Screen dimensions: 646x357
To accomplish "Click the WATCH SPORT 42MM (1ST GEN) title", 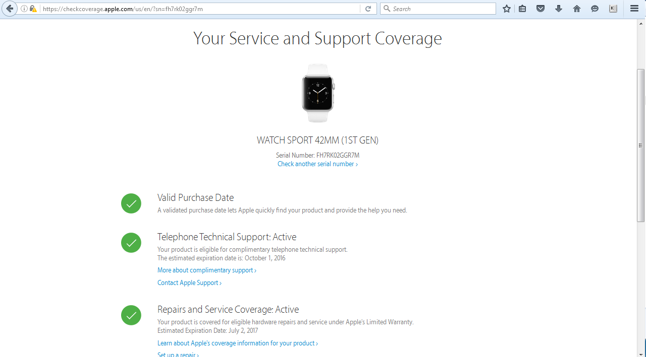I will [317, 140].
